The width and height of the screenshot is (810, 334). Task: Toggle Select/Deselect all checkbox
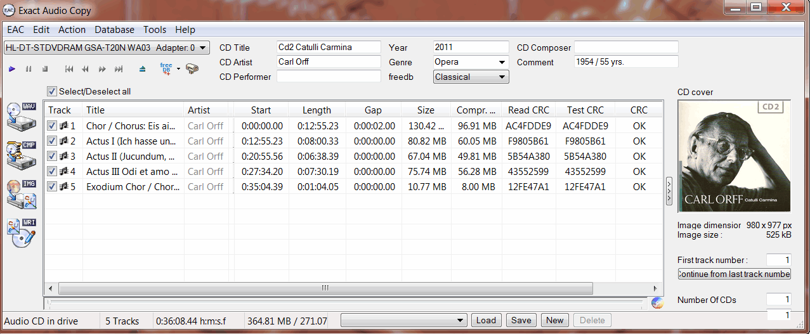coord(52,91)
